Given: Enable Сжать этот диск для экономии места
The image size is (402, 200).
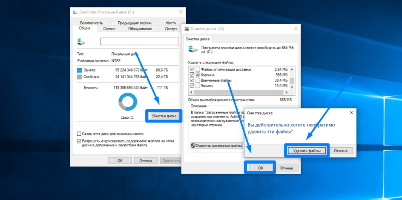Looking at the screenshot, I should tap(79, 134).
